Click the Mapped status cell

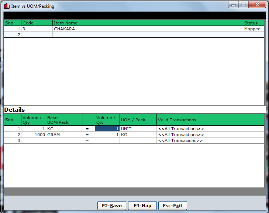point(254,29)
